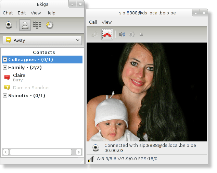Click the yellow Away status icon
The height and width of the screenshot is (173, 217).
[x=8, y=40]
